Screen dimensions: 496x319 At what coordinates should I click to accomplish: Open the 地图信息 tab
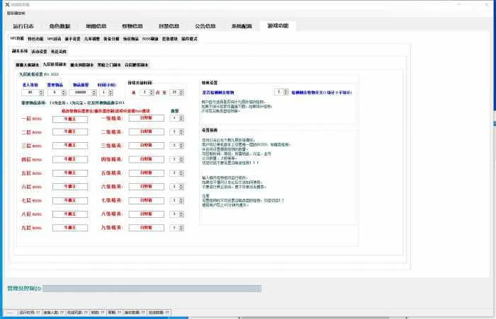point(96,26)
